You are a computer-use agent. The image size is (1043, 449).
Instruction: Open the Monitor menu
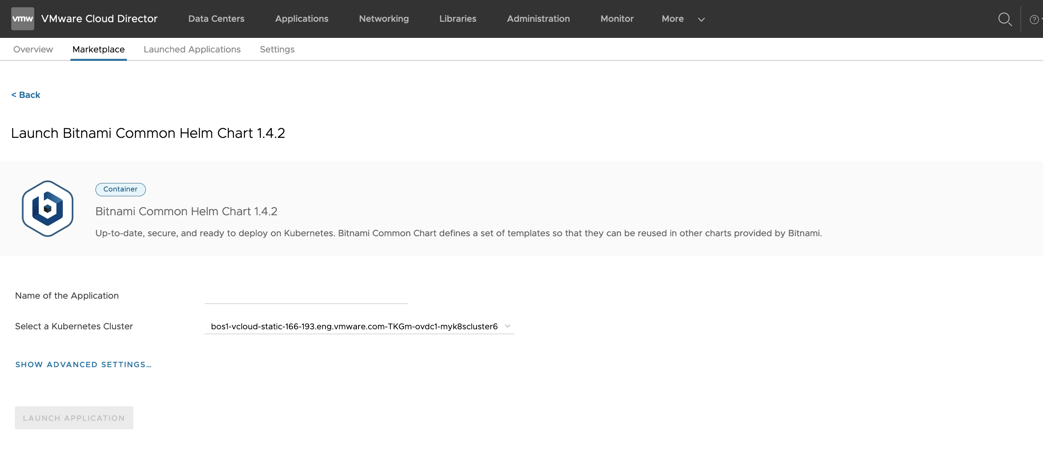pyautogui.click(x=617, y=19)
